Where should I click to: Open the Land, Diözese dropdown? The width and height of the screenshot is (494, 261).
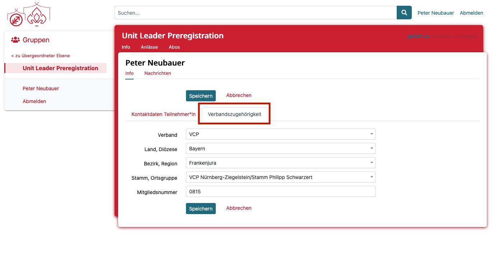[x=281, y=149]
